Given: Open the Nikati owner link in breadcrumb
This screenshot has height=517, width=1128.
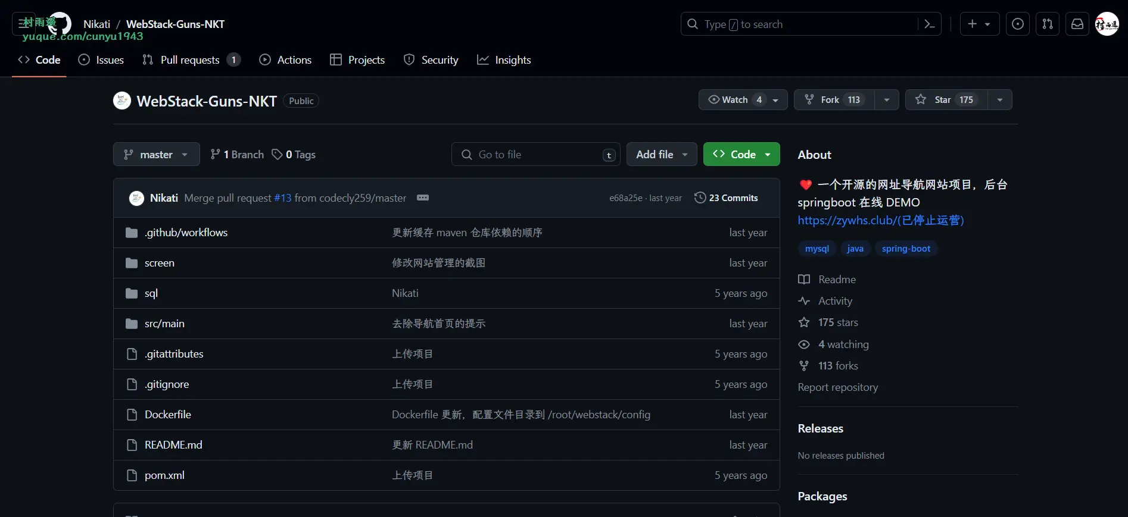Looking at the screenshot, I should 96,24.
